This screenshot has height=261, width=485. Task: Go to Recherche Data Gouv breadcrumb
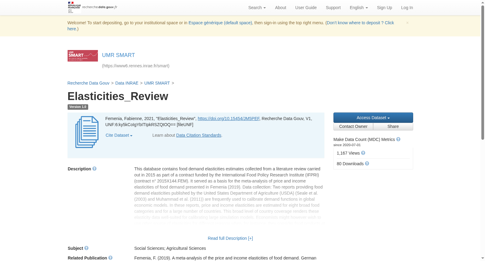tap(89, 83)
